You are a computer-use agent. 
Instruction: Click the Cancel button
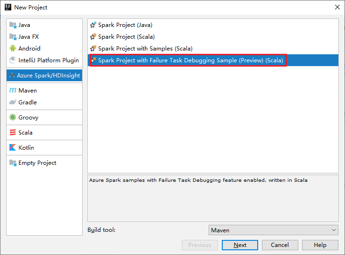[x=280, y=245]
